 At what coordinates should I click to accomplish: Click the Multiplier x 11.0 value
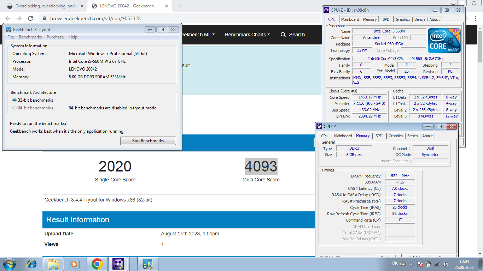369,103
